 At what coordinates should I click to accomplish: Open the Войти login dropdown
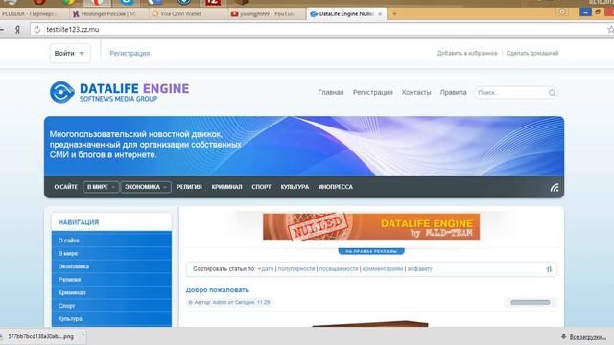(70, 54)
